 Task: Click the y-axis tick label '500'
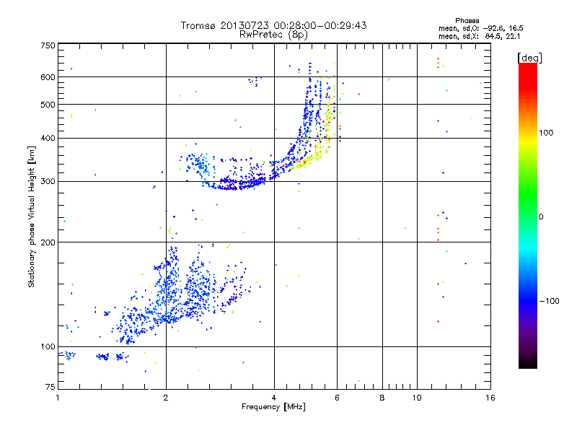(48, 105)
